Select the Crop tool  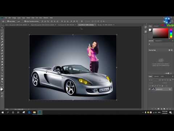tap(2, 39)
